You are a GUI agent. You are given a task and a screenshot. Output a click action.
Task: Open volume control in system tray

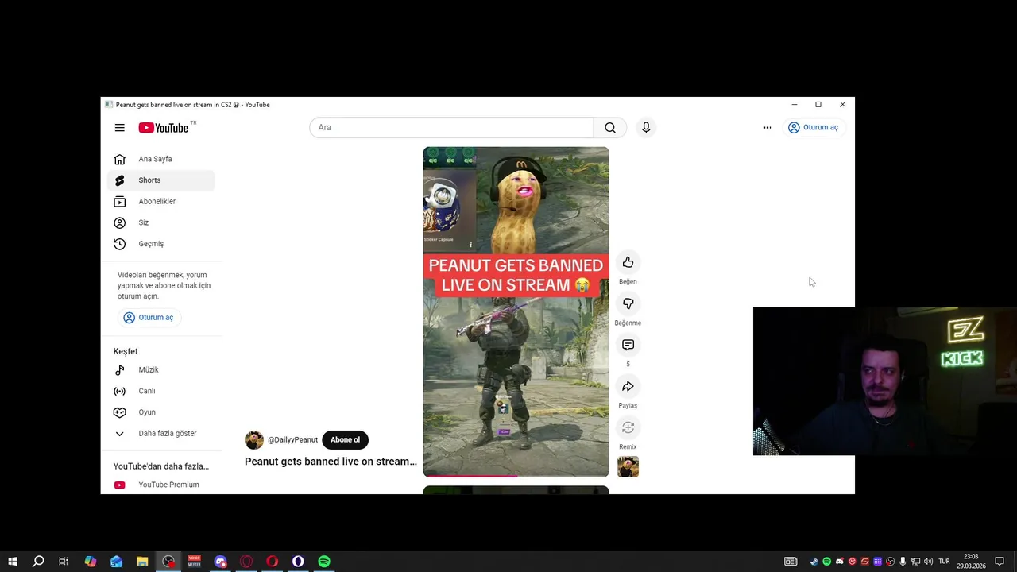[x=928, y=562]
